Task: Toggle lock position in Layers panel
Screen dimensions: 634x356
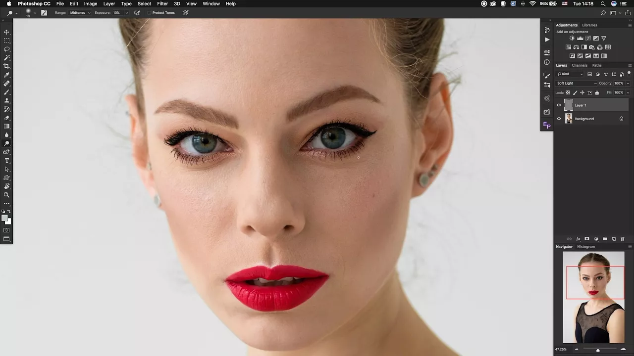Action: pos(582,92)
